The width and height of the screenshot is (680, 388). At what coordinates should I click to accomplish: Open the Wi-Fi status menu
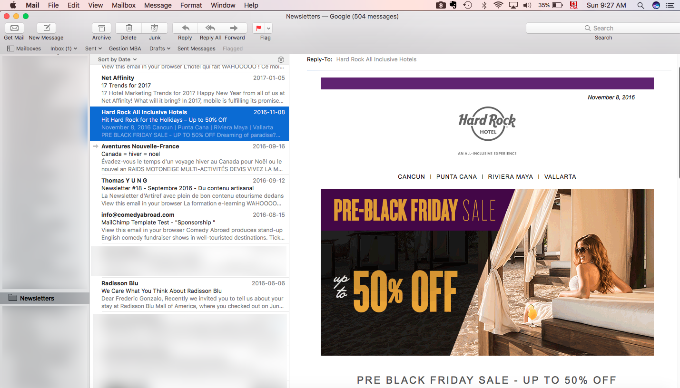(x=498, y=5)
